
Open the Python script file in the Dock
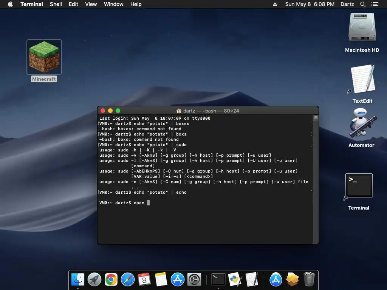tap(235, 279)
